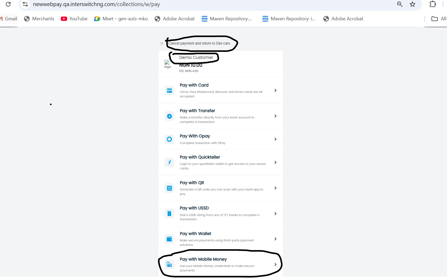This screenshot has width=447, height=278.
Task: Click the Pay with Transfer arrow icon
Action: tap(169, 116)
